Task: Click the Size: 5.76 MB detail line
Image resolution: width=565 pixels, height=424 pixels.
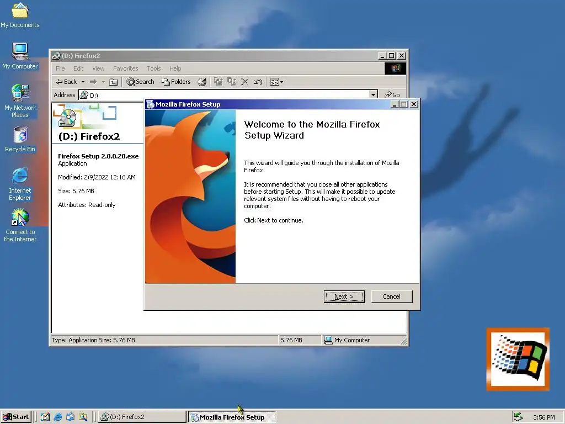Action: (76, 191)
